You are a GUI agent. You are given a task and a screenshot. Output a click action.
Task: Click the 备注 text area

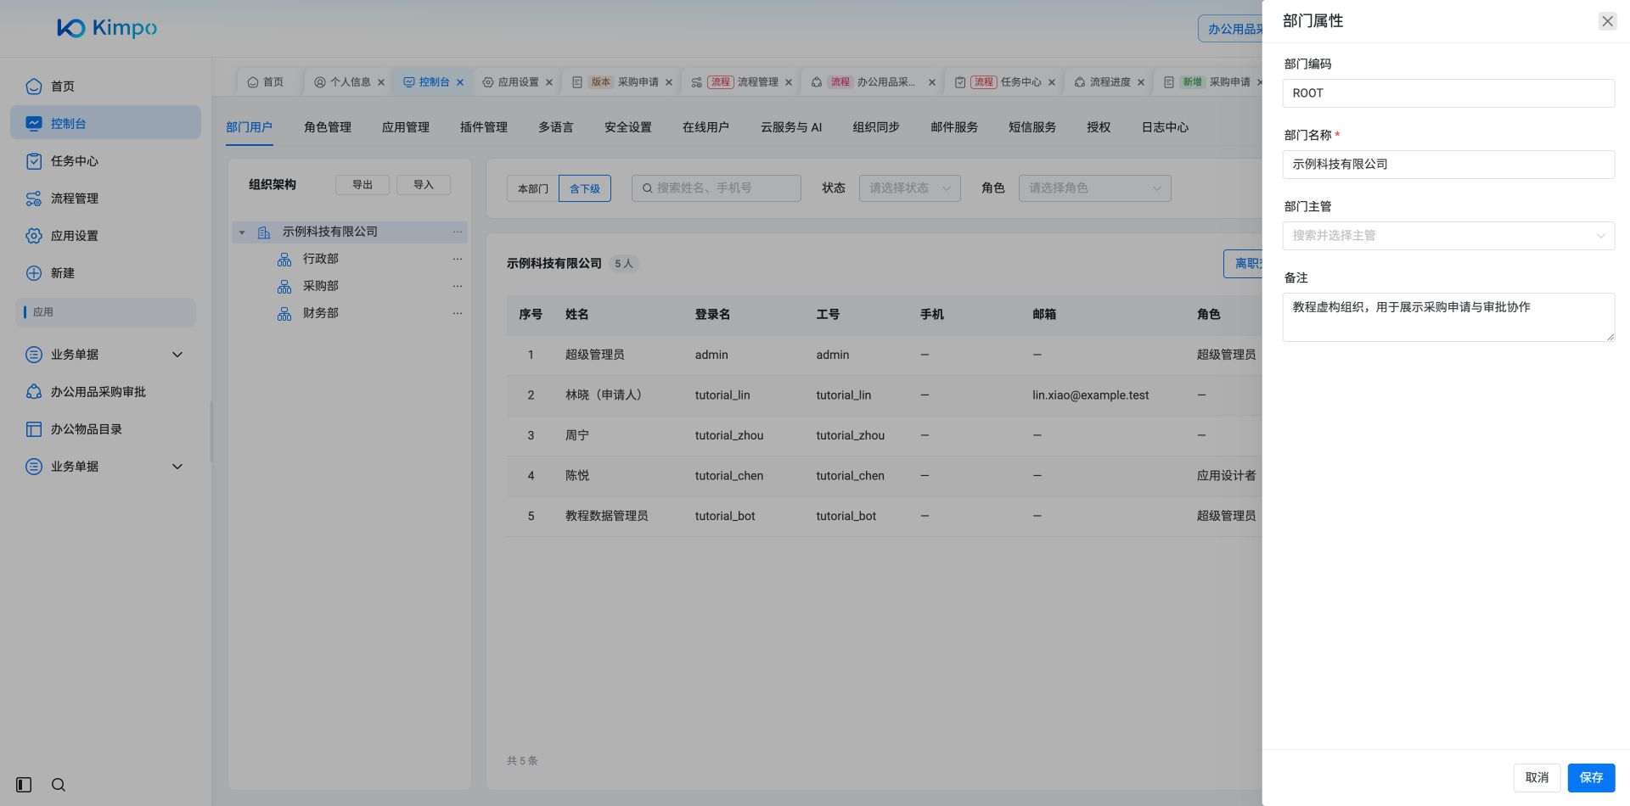click(x=1448, y=317)
